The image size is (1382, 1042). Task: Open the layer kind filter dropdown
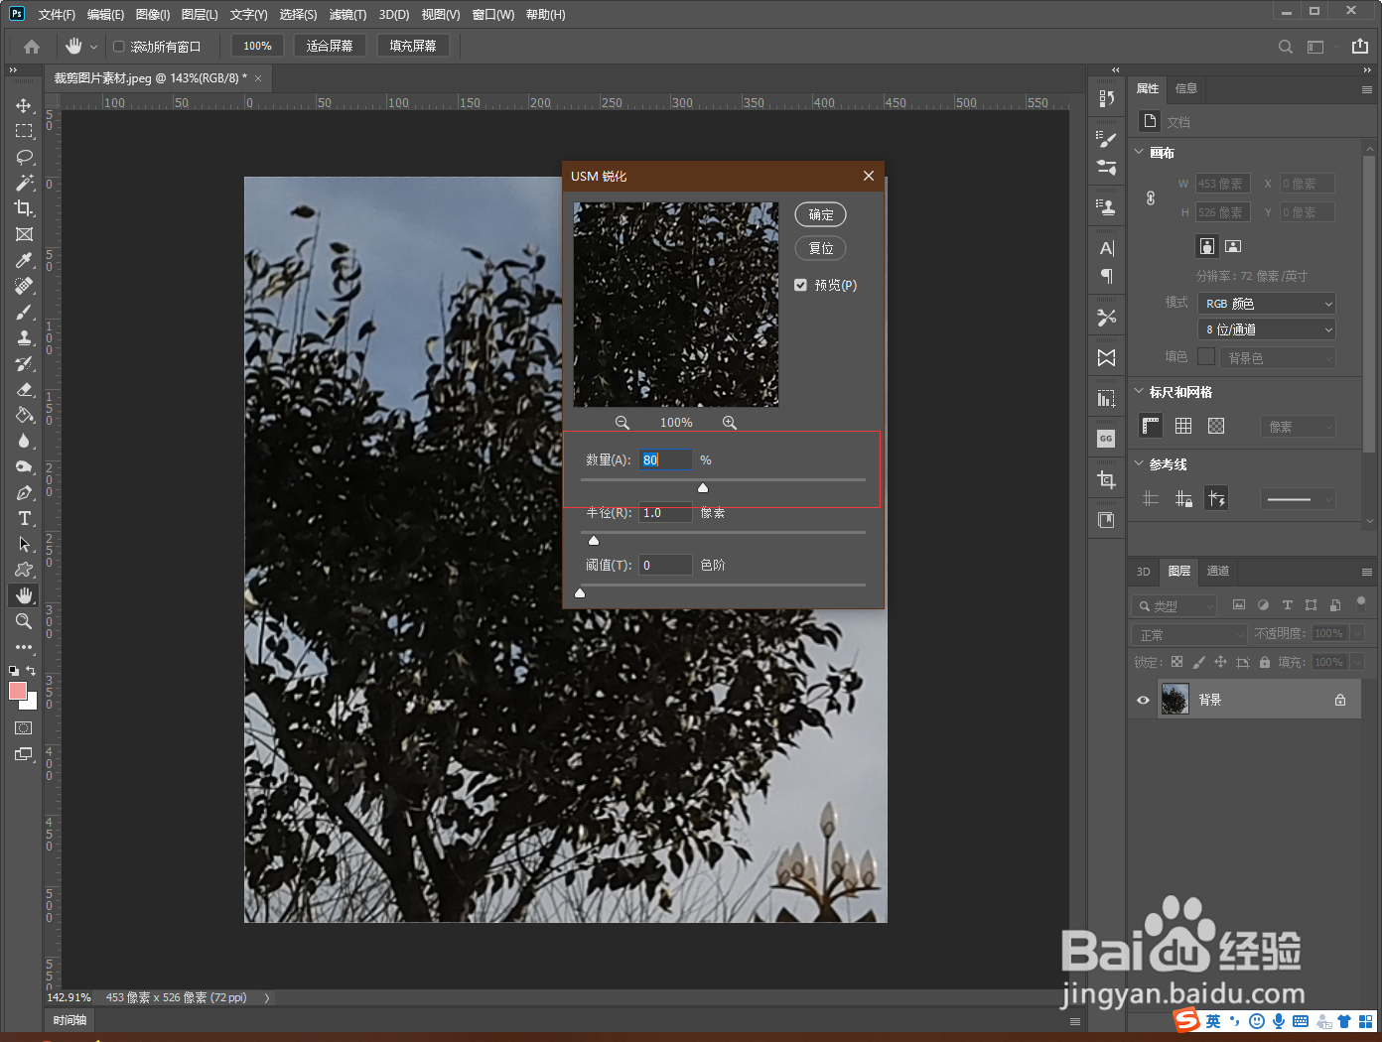pos(1174,605)
